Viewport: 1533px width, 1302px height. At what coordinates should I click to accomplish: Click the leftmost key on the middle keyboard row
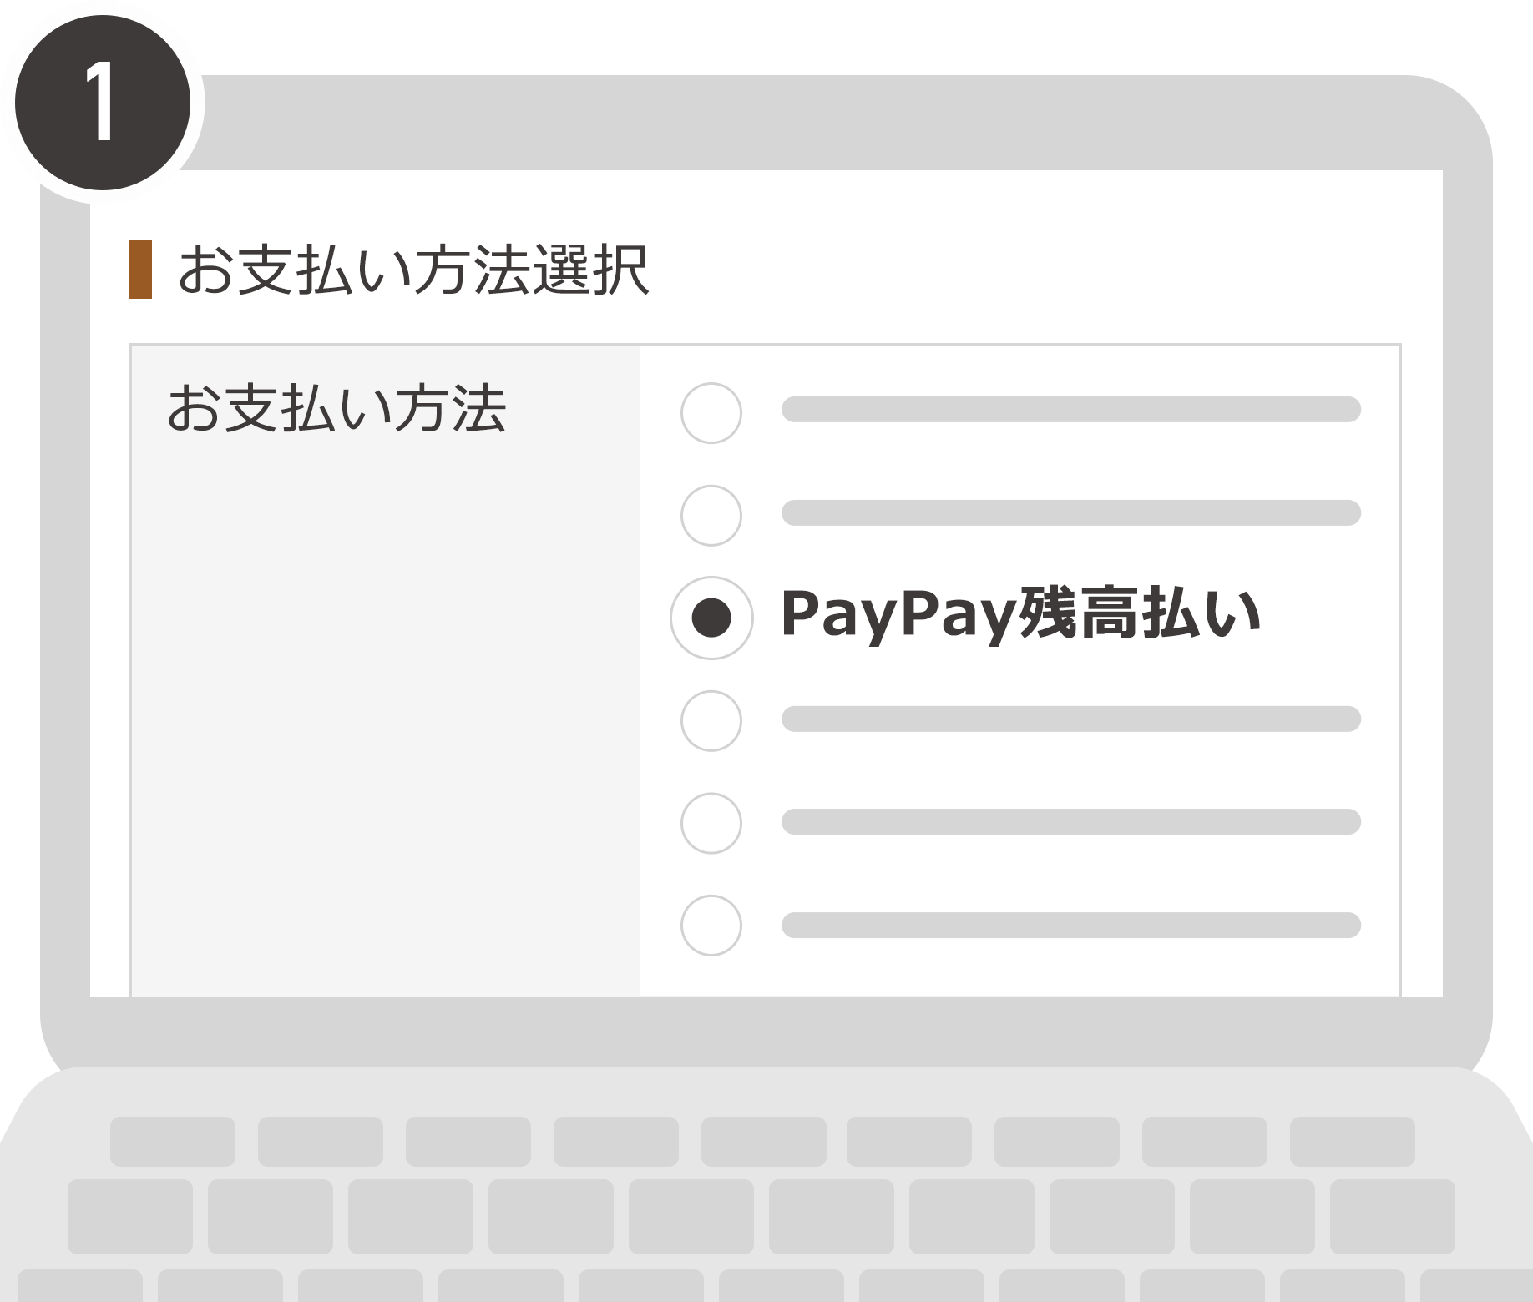click(x=130, y=1216)
